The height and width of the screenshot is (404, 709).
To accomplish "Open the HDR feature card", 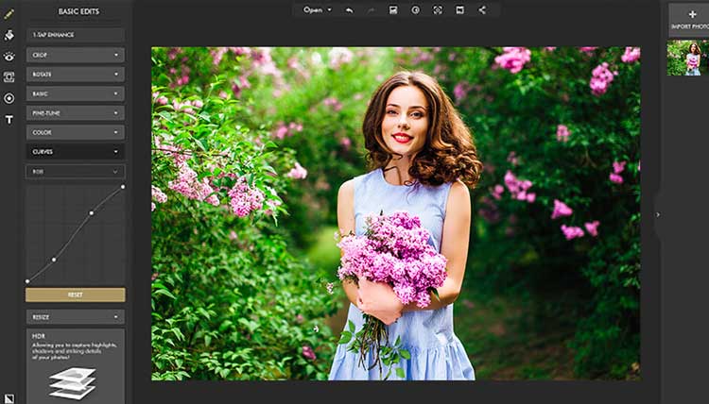I will pyautogui.click(x=76, y=366).
